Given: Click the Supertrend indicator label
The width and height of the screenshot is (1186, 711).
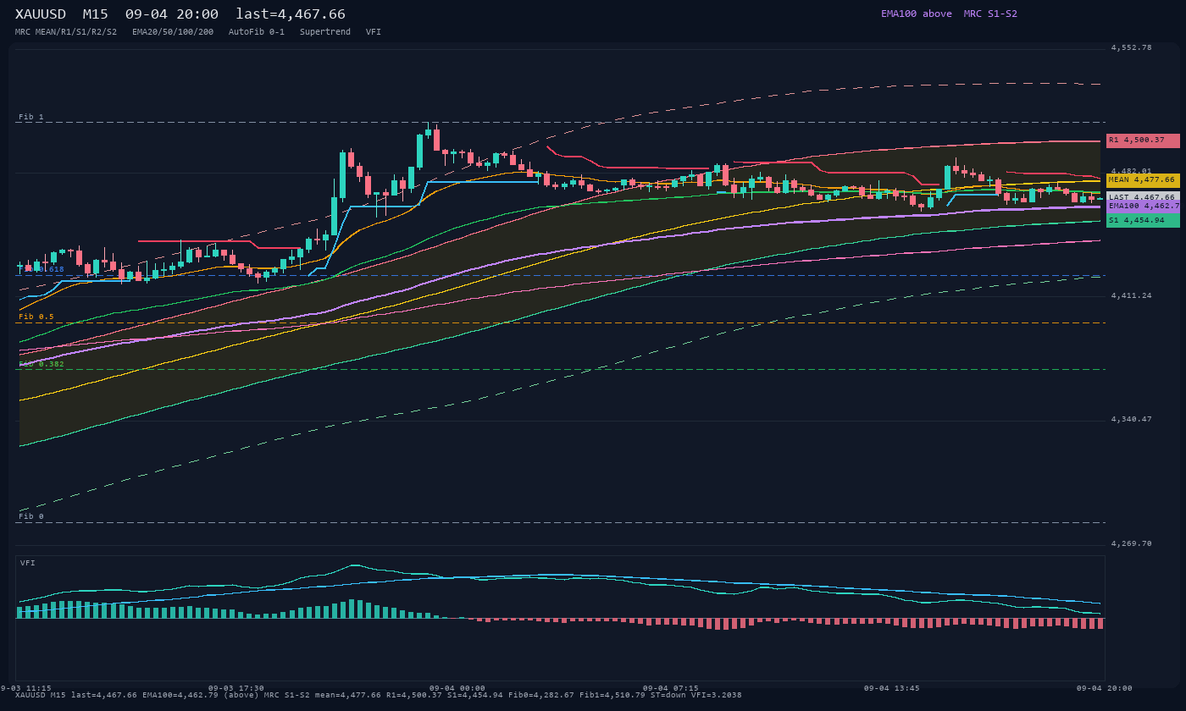Looking at the screenshot, I should coord(325,32).
